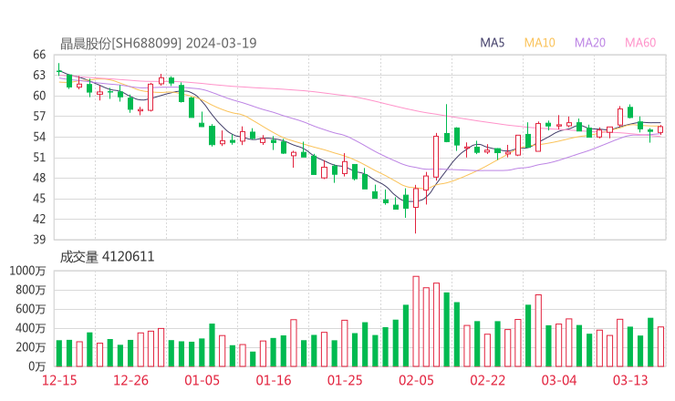Viewport: 675px width, 401px height.
Task: Click the 03-04 date axis label
Action: tap(559, 380)
